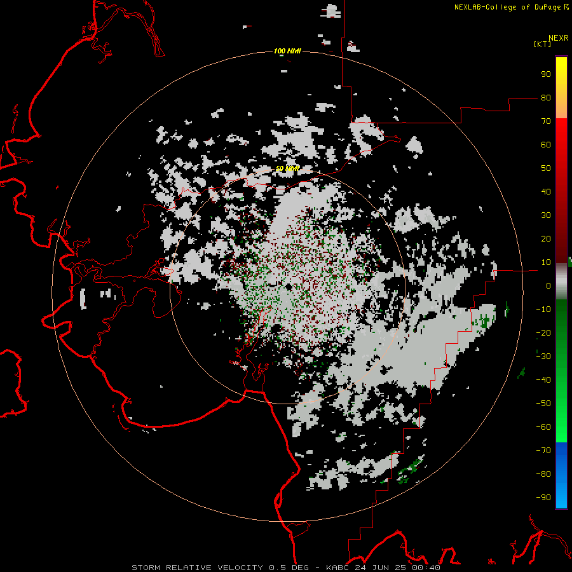Click the 90 value on velocity scale
Image resolution: width=572 pixels, height=572 pixels.
(546, 74)
